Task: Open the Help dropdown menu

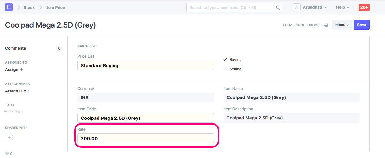Action: (x=342, y=7)
